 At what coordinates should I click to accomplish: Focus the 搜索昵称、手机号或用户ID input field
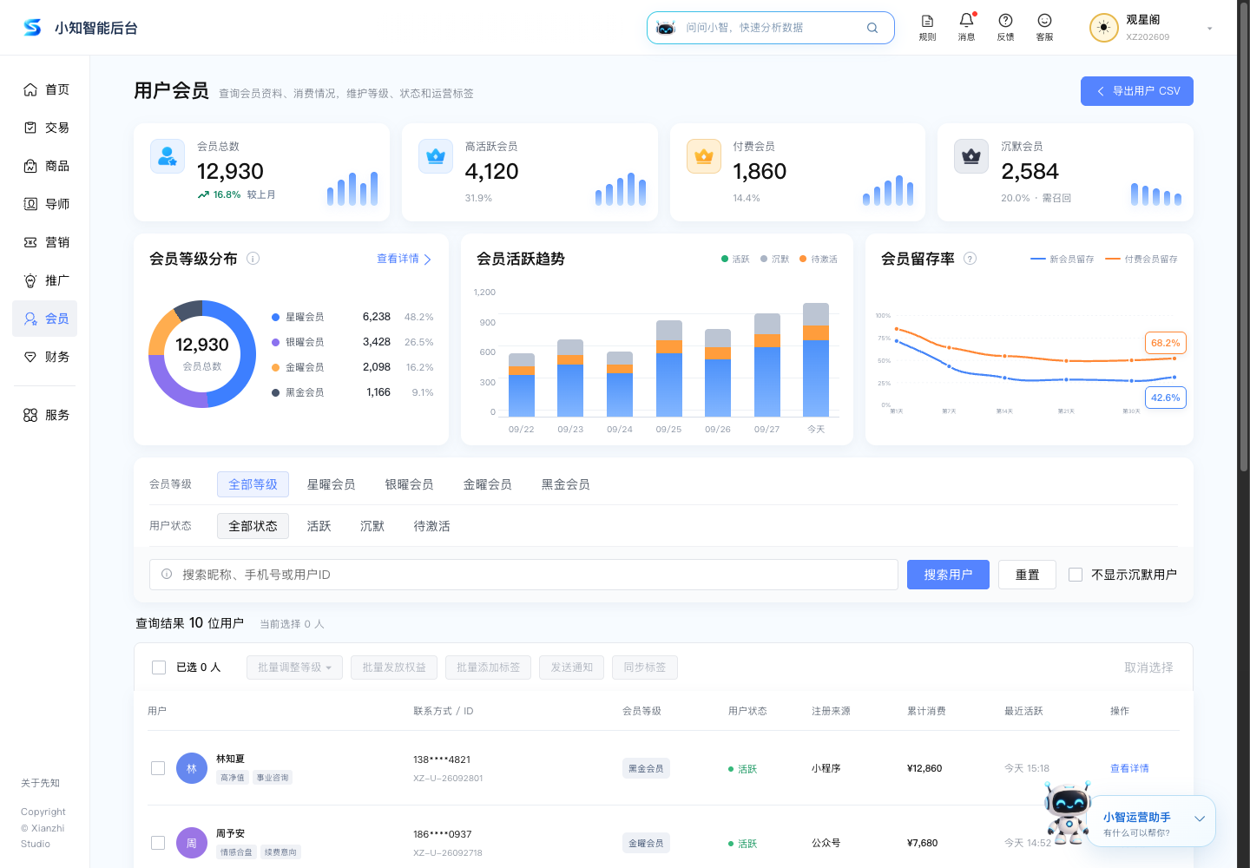pyautogui.click(x=524, y=575)
